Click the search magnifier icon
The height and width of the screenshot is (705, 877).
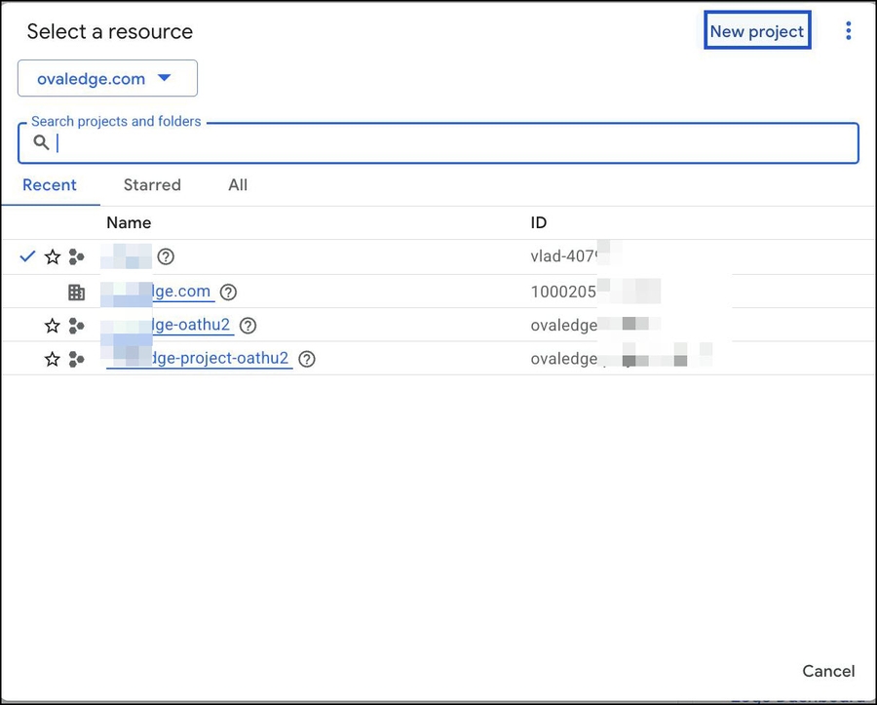click(x=41, y=143)
